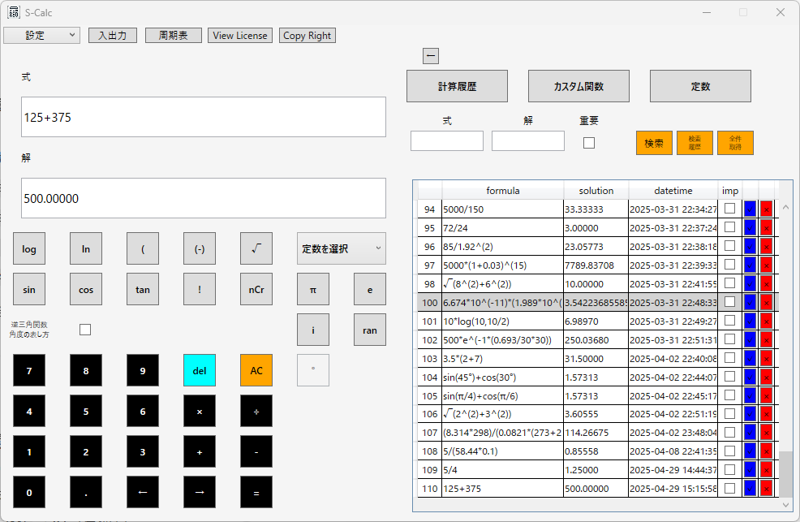Click scrollbar down arrow in history table

click(x=785, y=505)
